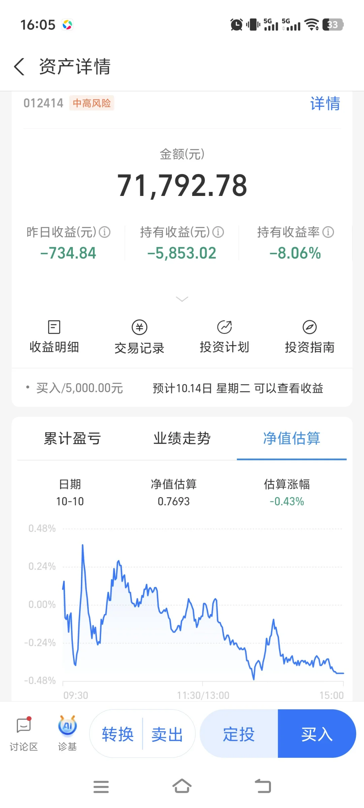Tap 预计10.14日 星期二 可以查看收益 notice

[238, 388]
